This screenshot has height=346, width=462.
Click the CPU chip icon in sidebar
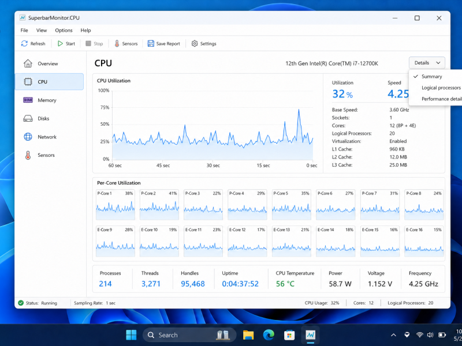pos(28,82)
